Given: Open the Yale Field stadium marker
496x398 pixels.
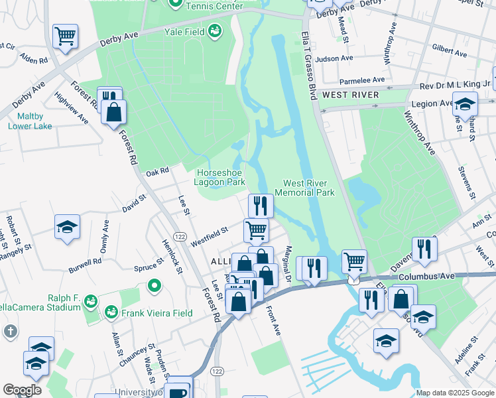Looking at the screenshot, I should tap(215, 32).
